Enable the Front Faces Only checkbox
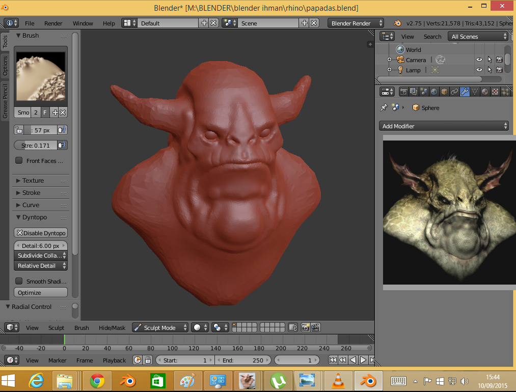Screen dimensions: 516x392 click(19, 161)
